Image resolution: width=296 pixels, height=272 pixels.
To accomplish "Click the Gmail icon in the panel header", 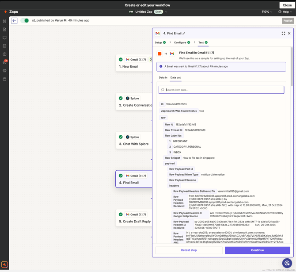I will (x=158, y=34).
